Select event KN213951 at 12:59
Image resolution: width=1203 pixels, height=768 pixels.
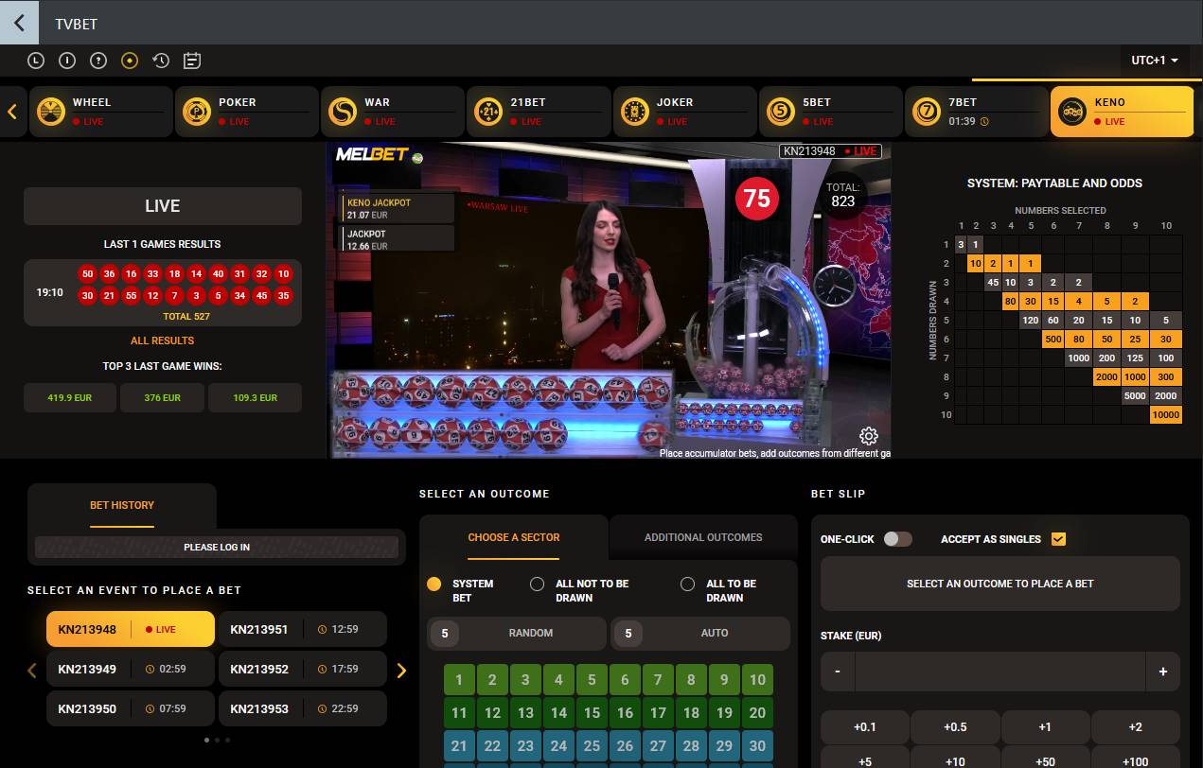(303, 629)
